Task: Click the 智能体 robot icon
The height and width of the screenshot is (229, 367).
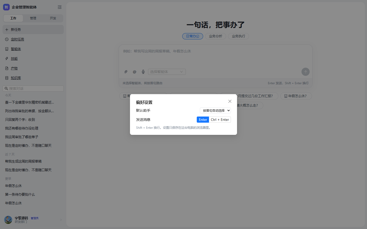Action: tap(7, 49)
